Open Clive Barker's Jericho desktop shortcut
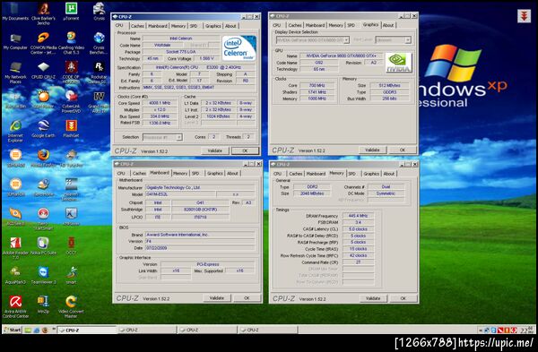The width and height of the screenshot is (538, 352). [43, 13]
